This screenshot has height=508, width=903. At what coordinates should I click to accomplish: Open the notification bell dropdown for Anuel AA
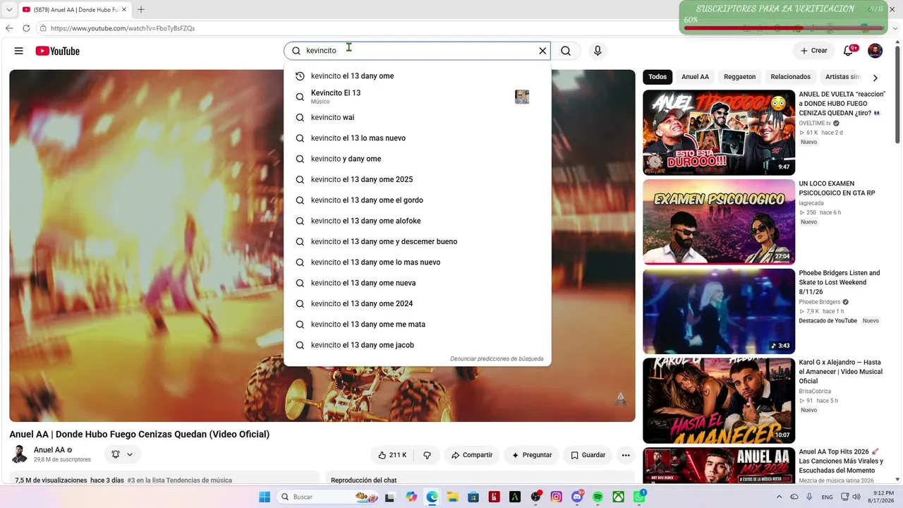point(122,455)
